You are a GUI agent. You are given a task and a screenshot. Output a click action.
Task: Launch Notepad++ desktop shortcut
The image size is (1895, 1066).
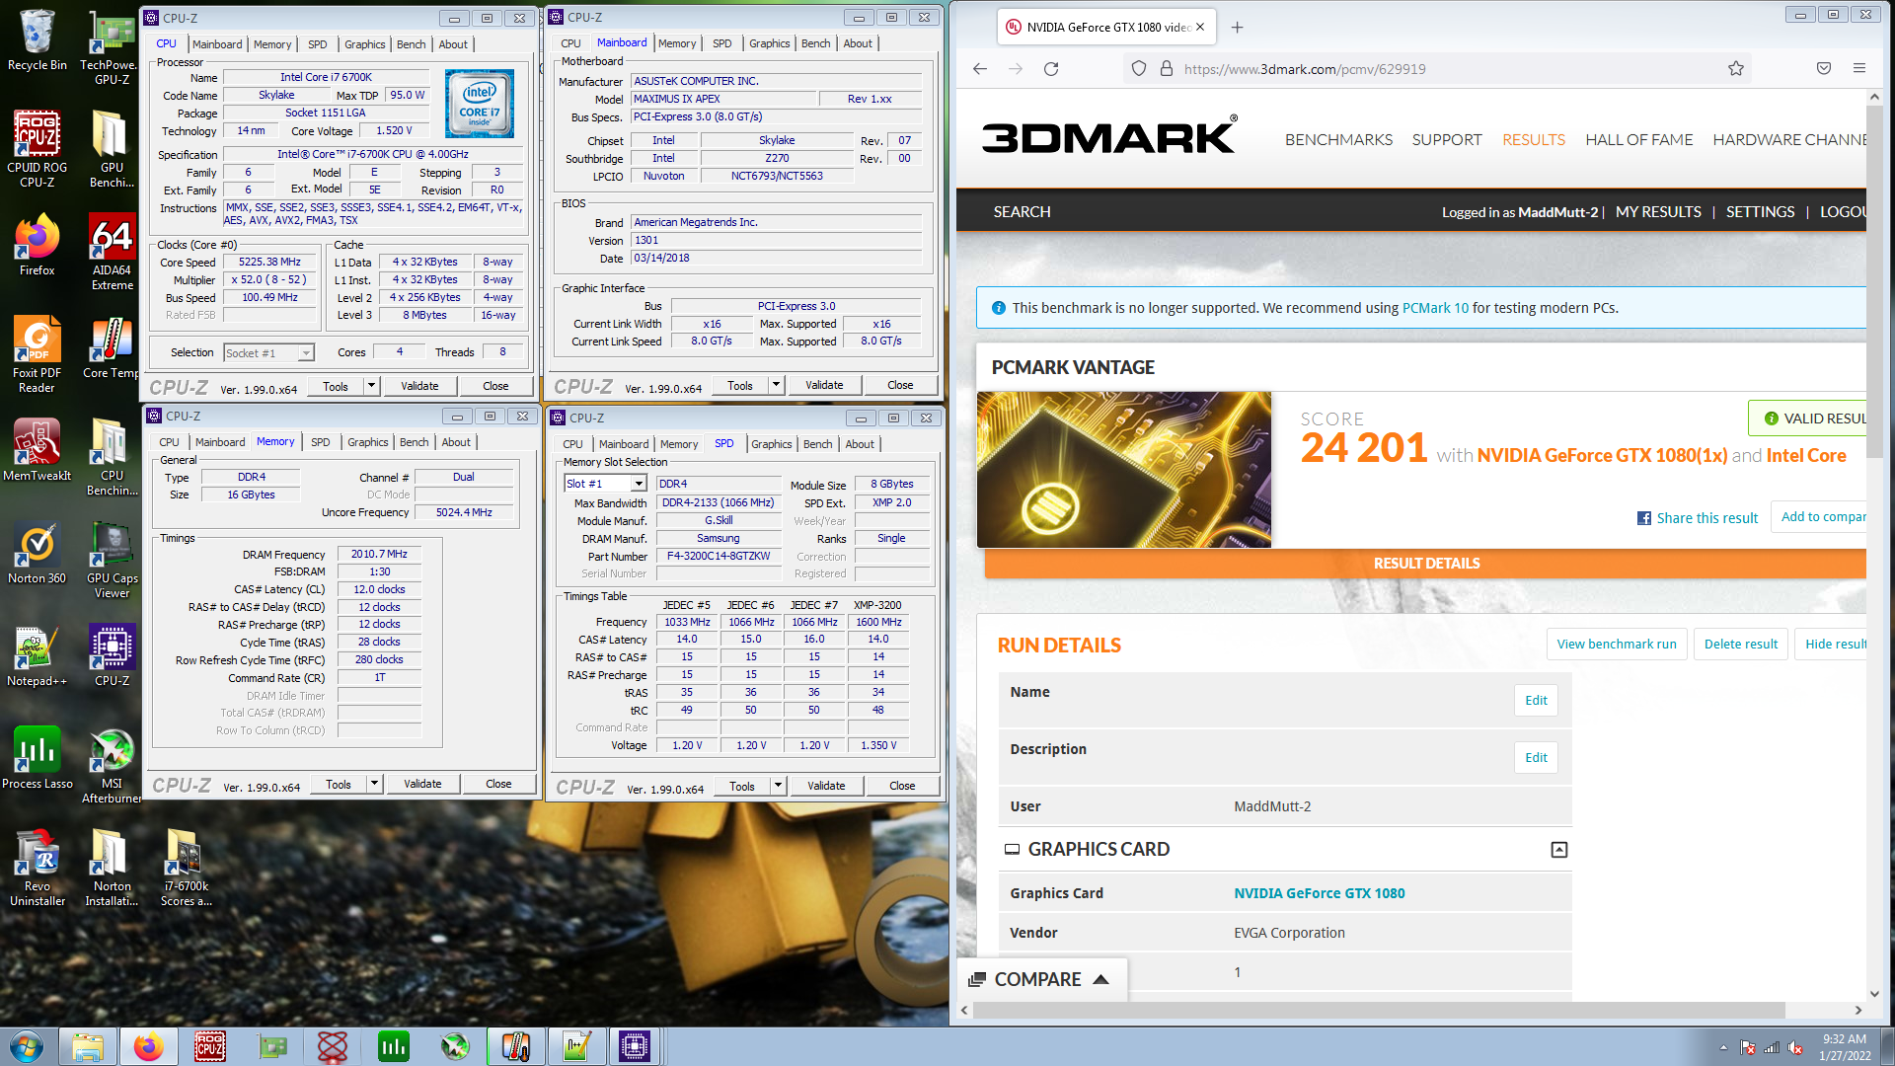point(37,654)
